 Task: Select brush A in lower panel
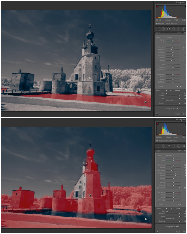[x=167, y=208]
